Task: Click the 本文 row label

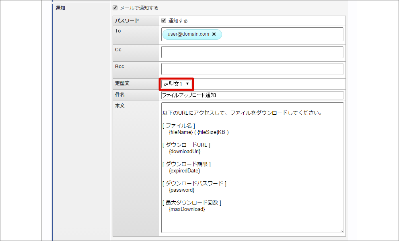Action: coord(120,106)
